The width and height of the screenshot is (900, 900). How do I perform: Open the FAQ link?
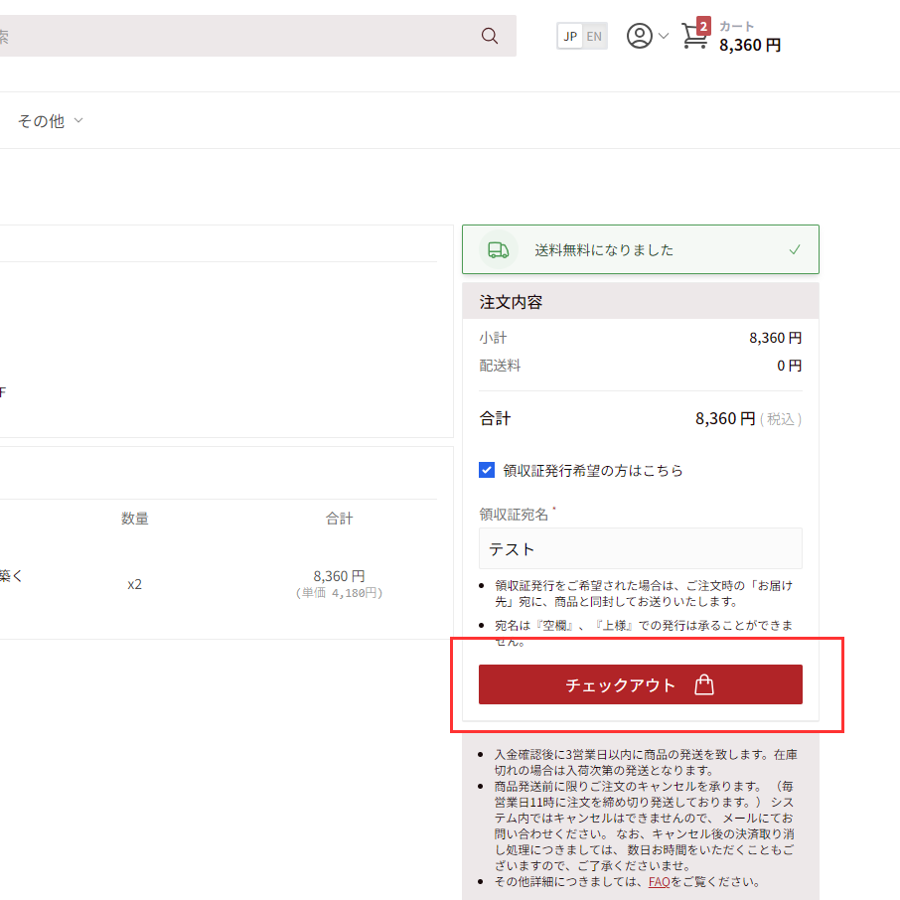(659, 882)
